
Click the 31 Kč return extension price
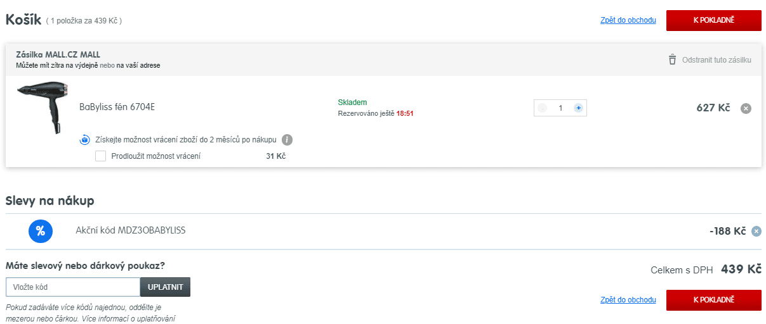[x=275, y=156]
